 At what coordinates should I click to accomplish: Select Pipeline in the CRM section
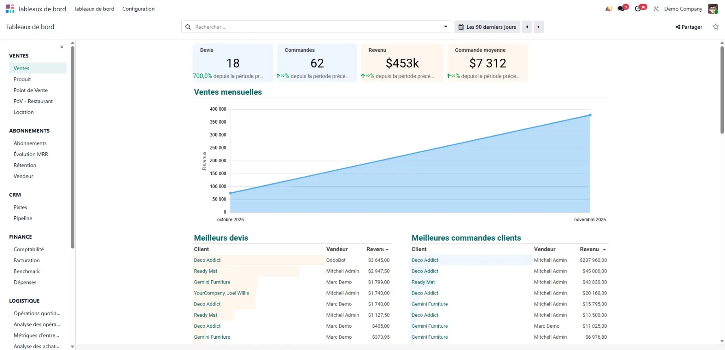(23, 218)
